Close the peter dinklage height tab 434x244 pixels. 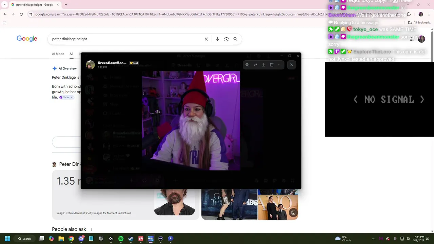(x=58, y=5)
